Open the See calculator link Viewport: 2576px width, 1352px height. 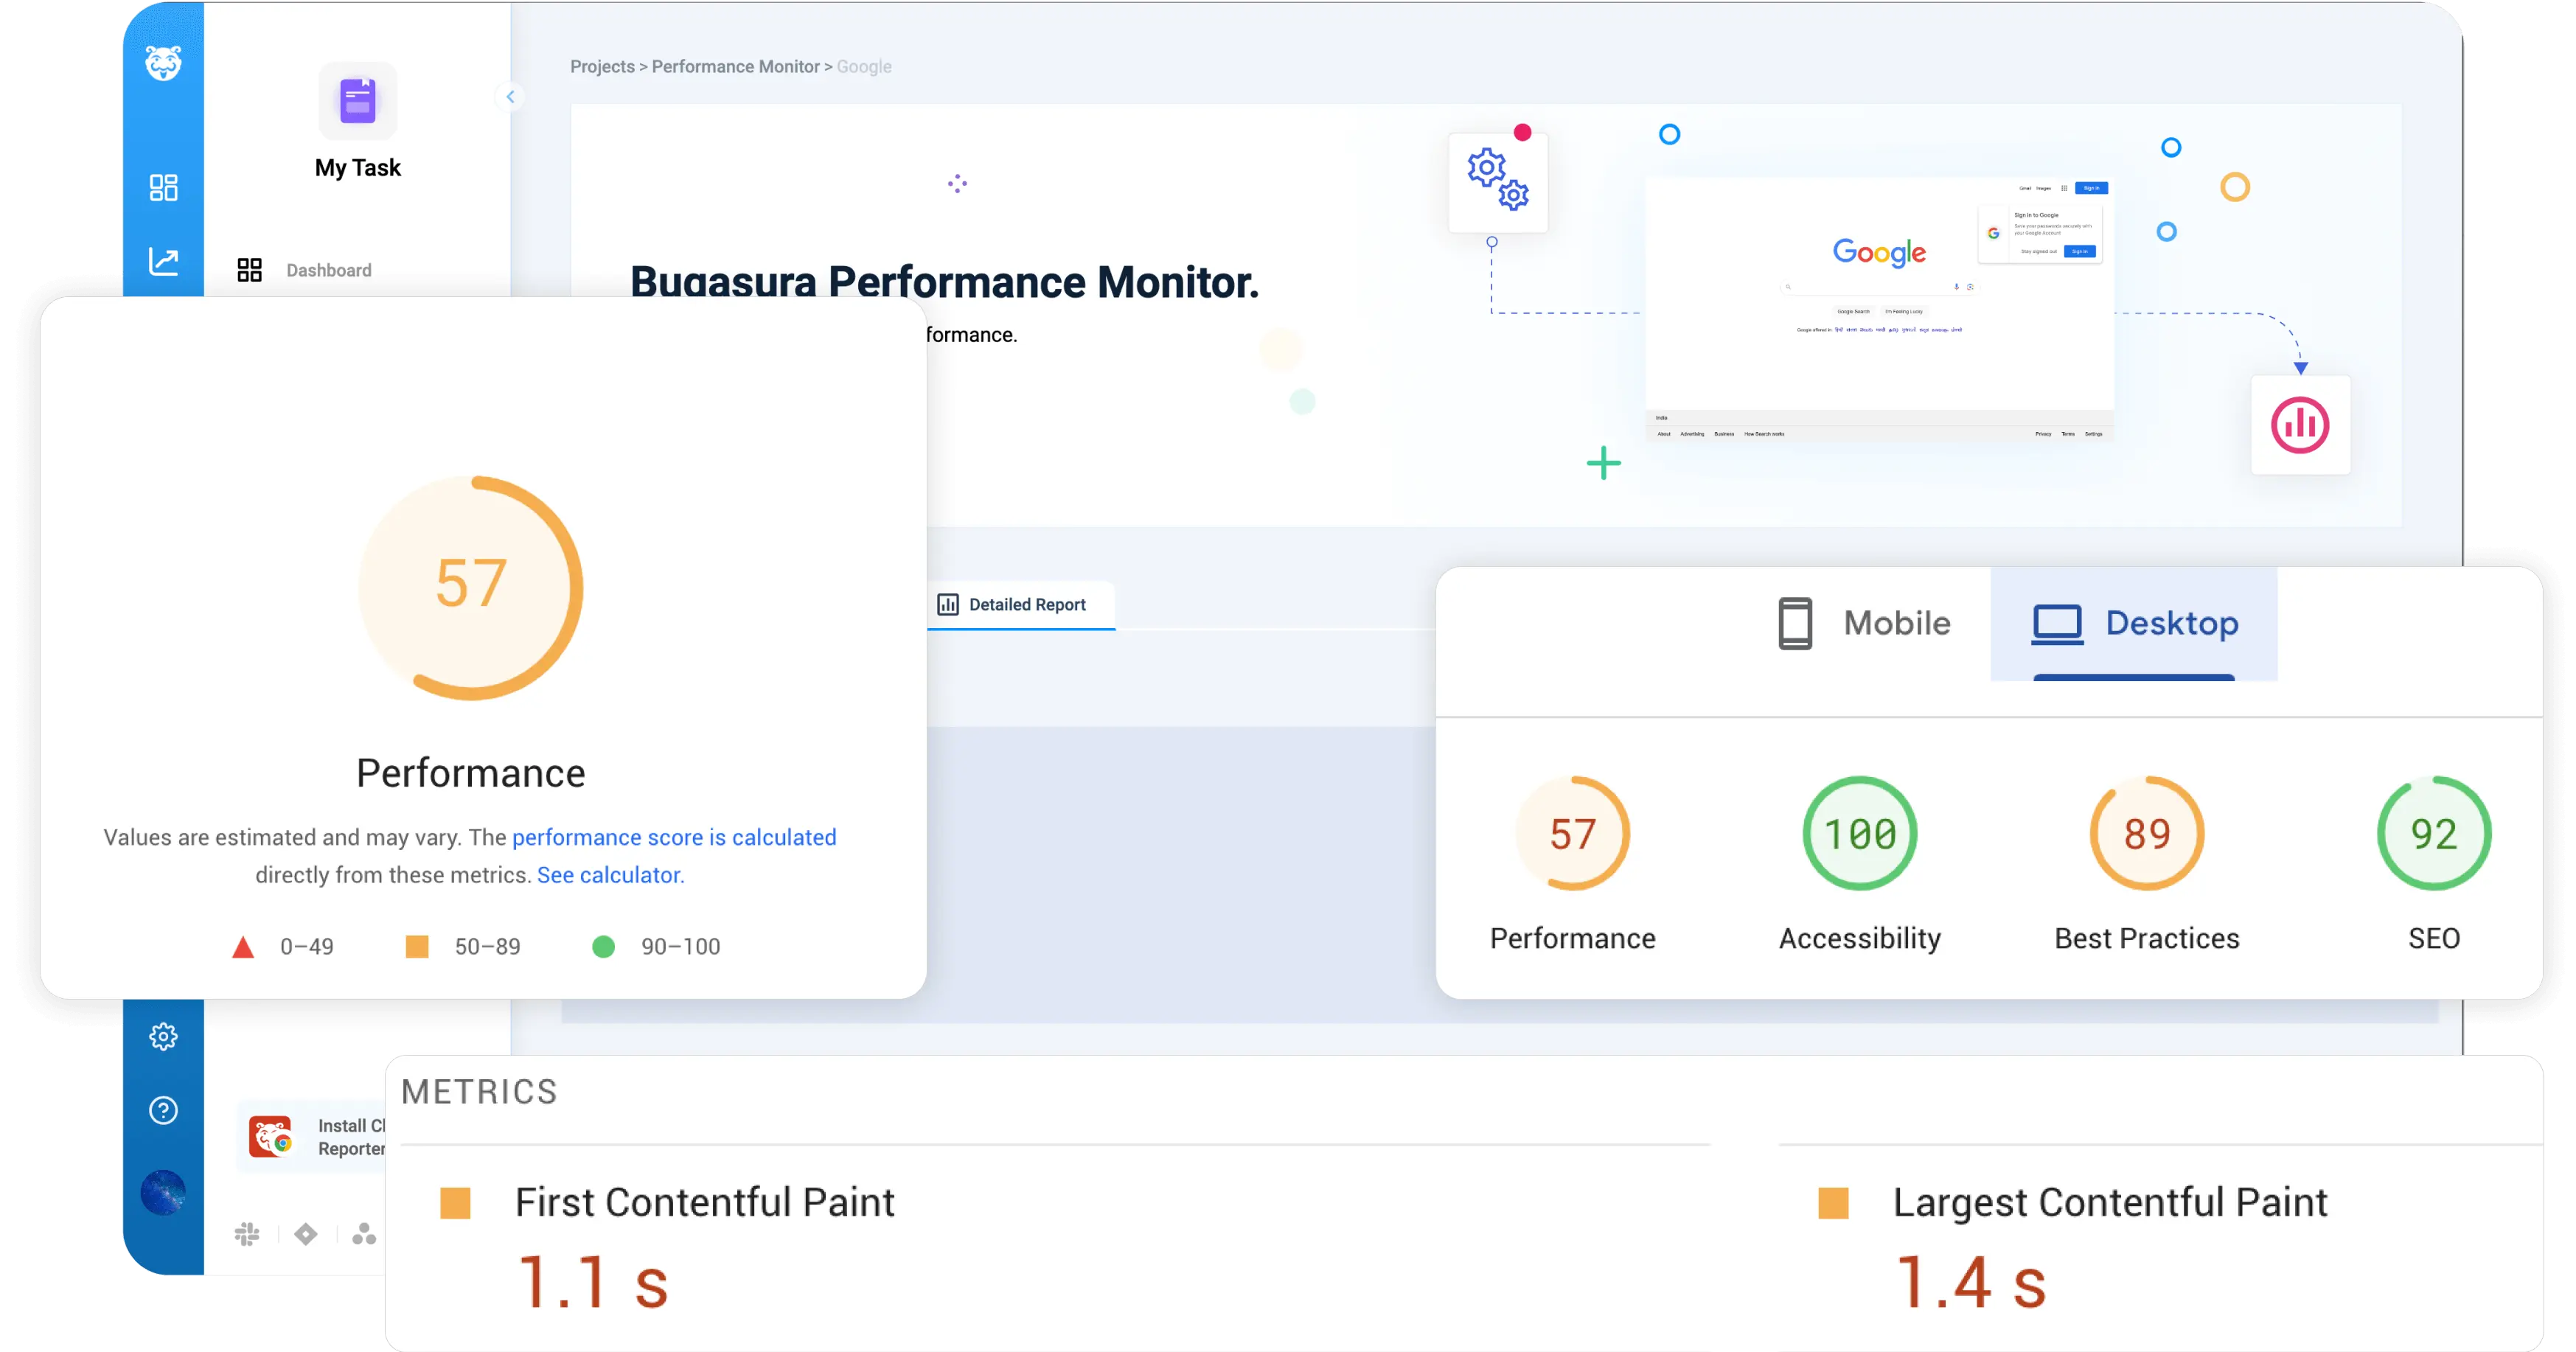[610, 875]
